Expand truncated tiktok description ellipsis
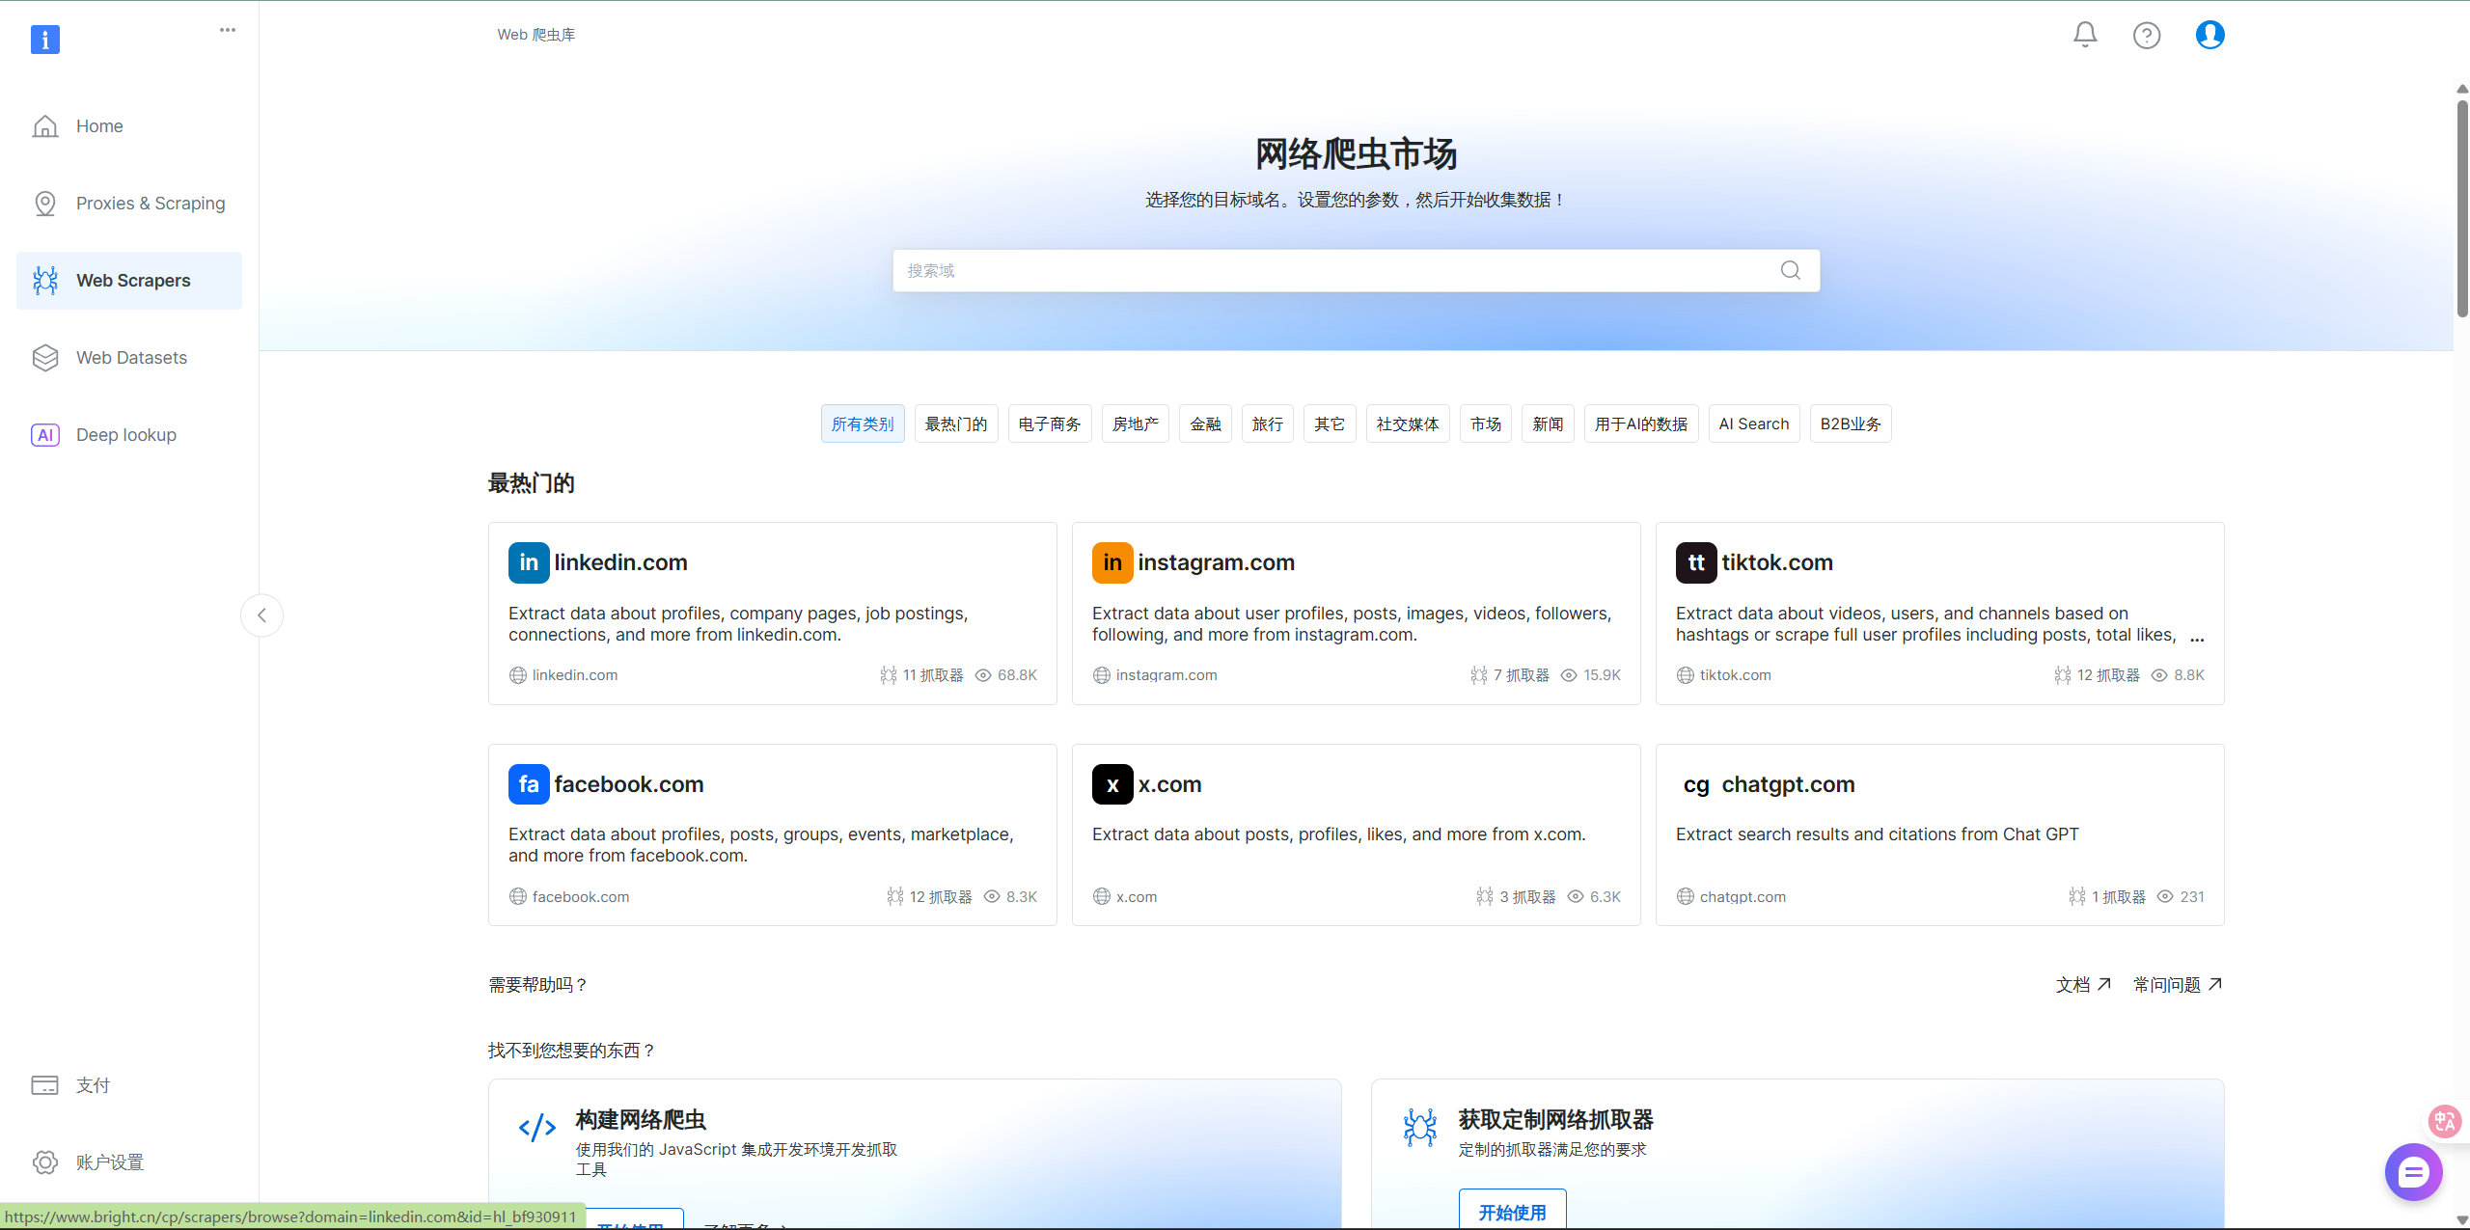The image size is (2470, 1230). [x=2197, y=638]
